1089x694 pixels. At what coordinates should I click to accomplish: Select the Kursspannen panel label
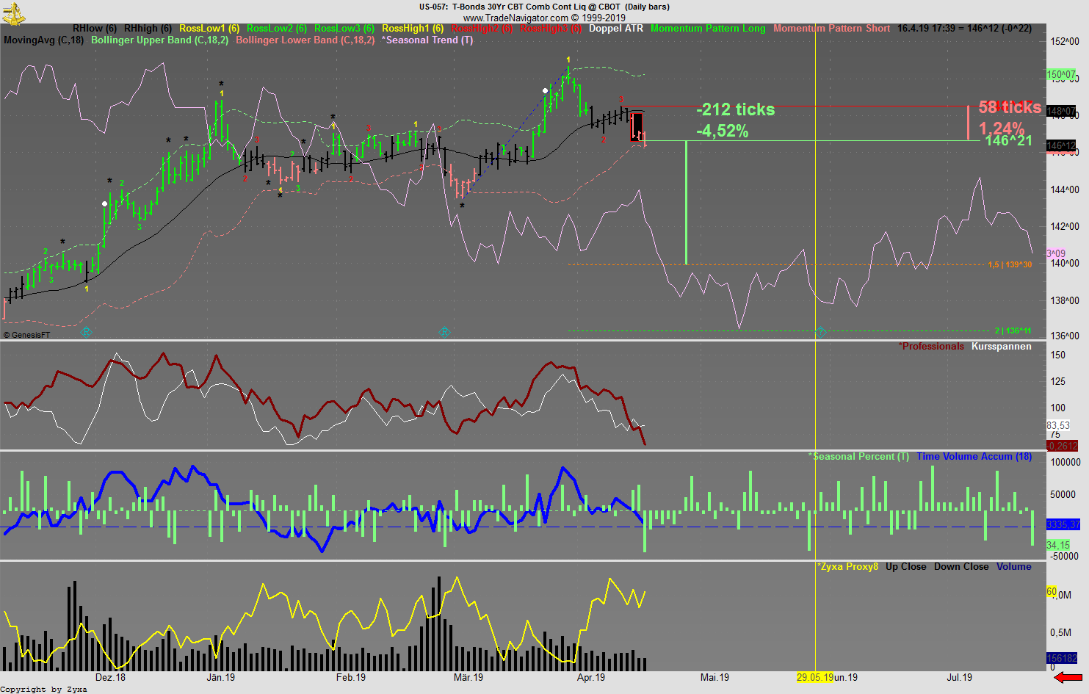(1001, 346)
